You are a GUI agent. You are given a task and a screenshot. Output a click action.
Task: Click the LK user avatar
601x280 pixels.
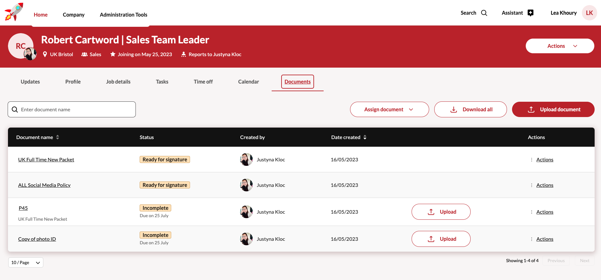(589, 13)
